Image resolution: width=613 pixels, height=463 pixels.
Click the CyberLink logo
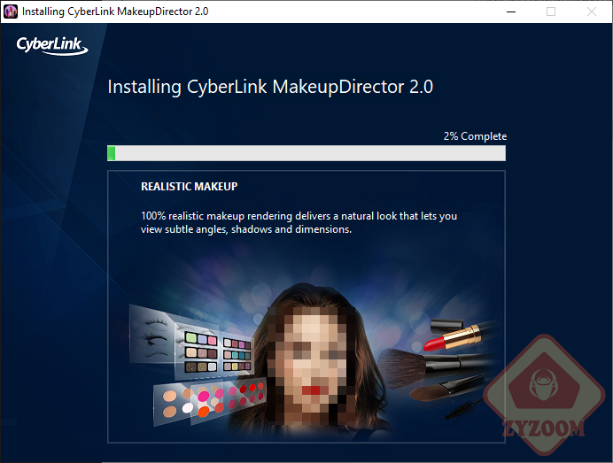52,46
